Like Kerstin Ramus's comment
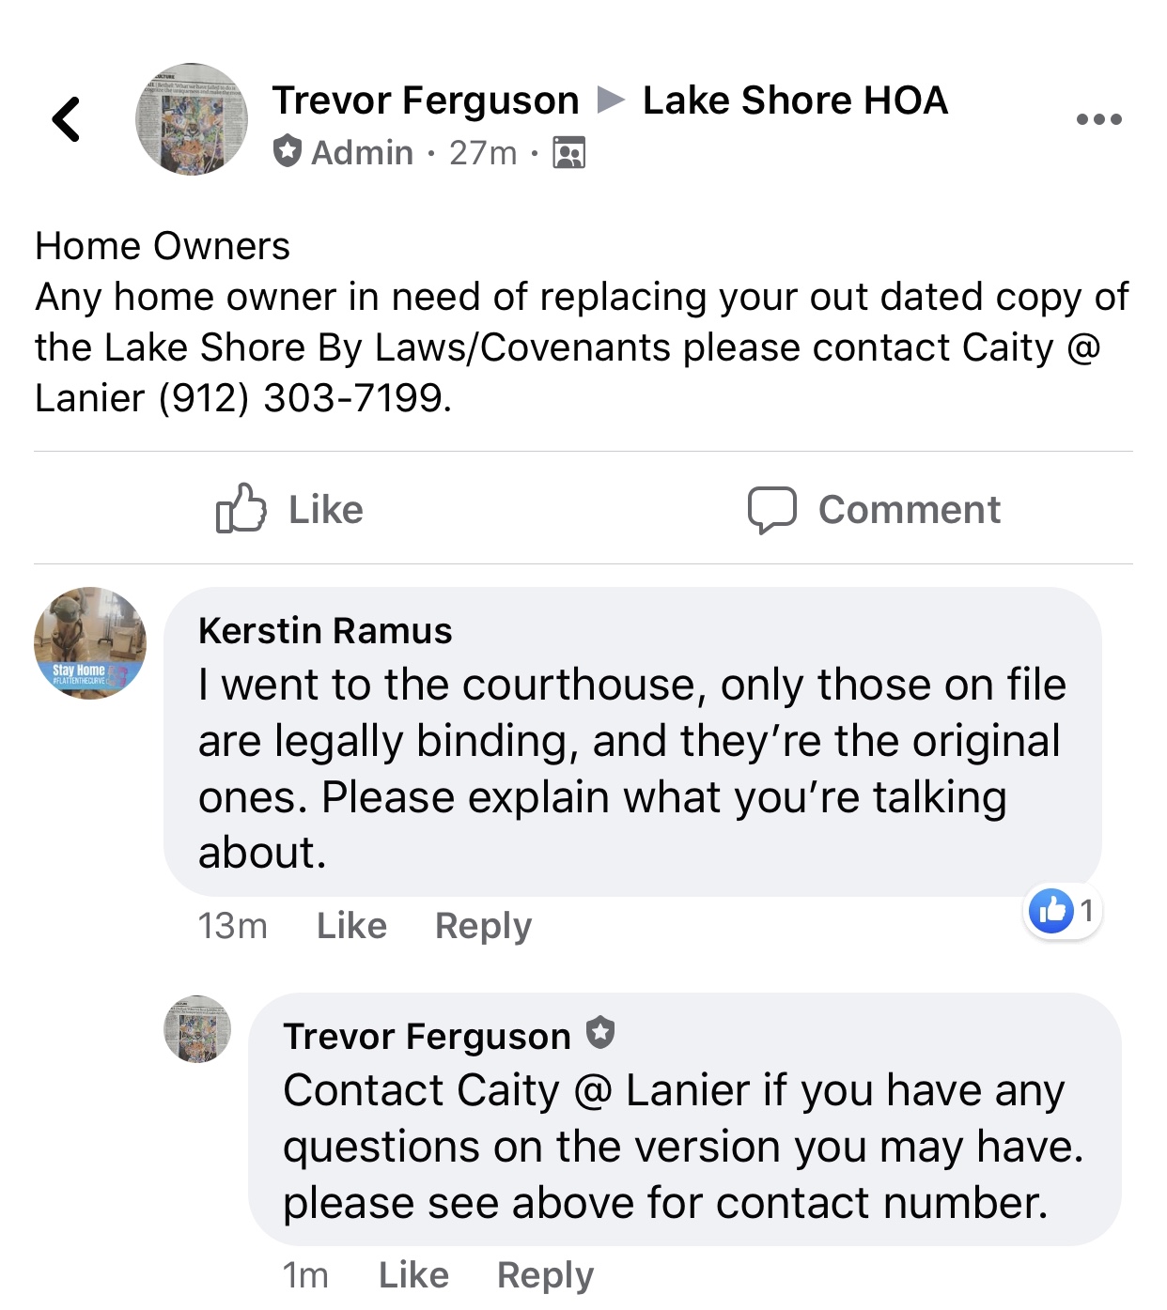Image resolution: width=1167 pixels, height=1310 pixels. click(x=351, y=926)
